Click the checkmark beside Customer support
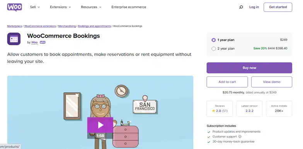The height and width of the screenshot is (149, 303). [x=209, y=137]
